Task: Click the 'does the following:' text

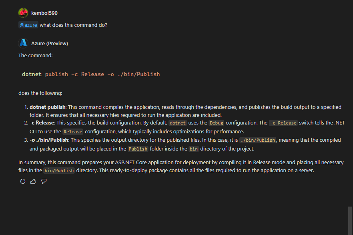Action: 40,93
